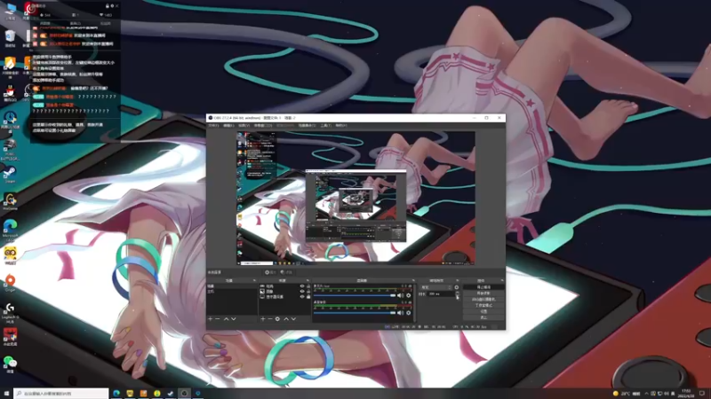Click Start Recording button in Controls

483,293
